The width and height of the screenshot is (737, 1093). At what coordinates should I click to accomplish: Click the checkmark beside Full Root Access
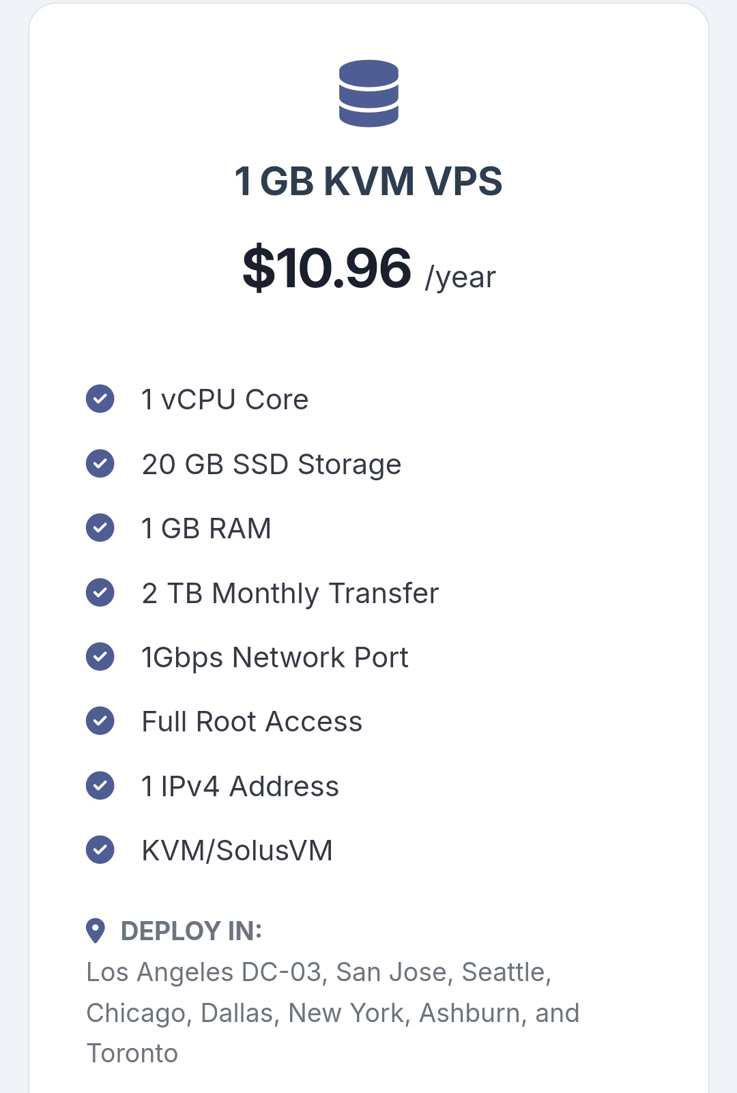coord(100,721)
